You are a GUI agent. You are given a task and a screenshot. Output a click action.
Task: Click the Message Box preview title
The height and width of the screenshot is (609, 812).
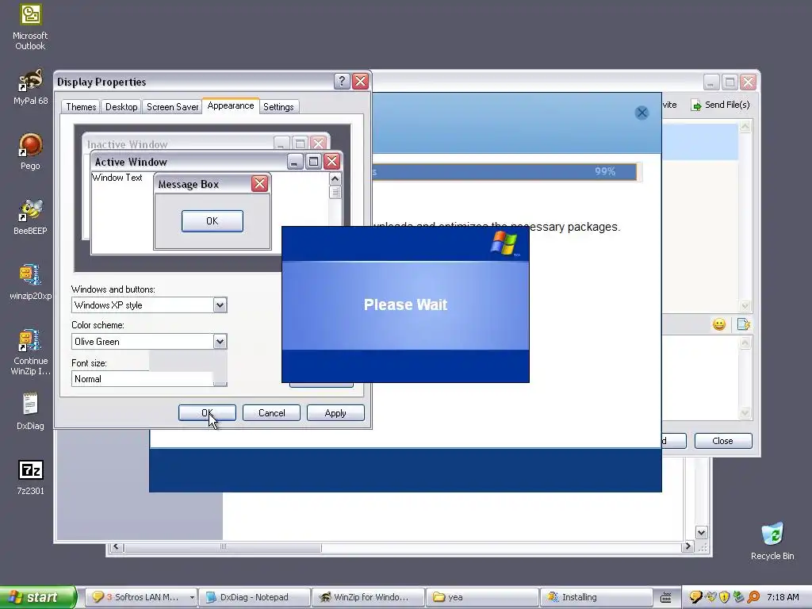[189, 184]
